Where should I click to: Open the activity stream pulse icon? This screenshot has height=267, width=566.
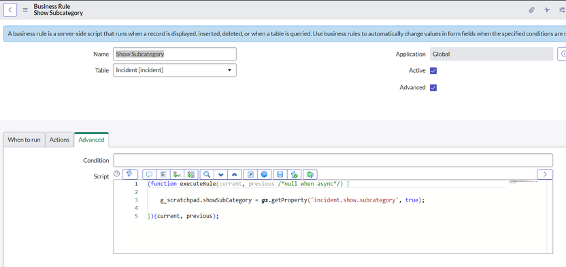(x=547, y=10)
